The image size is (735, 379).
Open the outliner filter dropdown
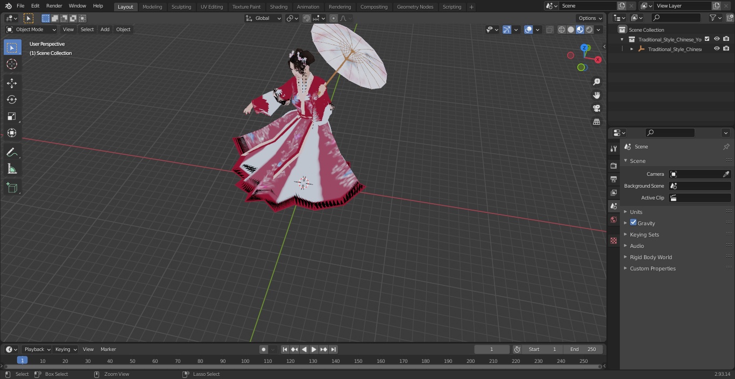pos(715,18)
